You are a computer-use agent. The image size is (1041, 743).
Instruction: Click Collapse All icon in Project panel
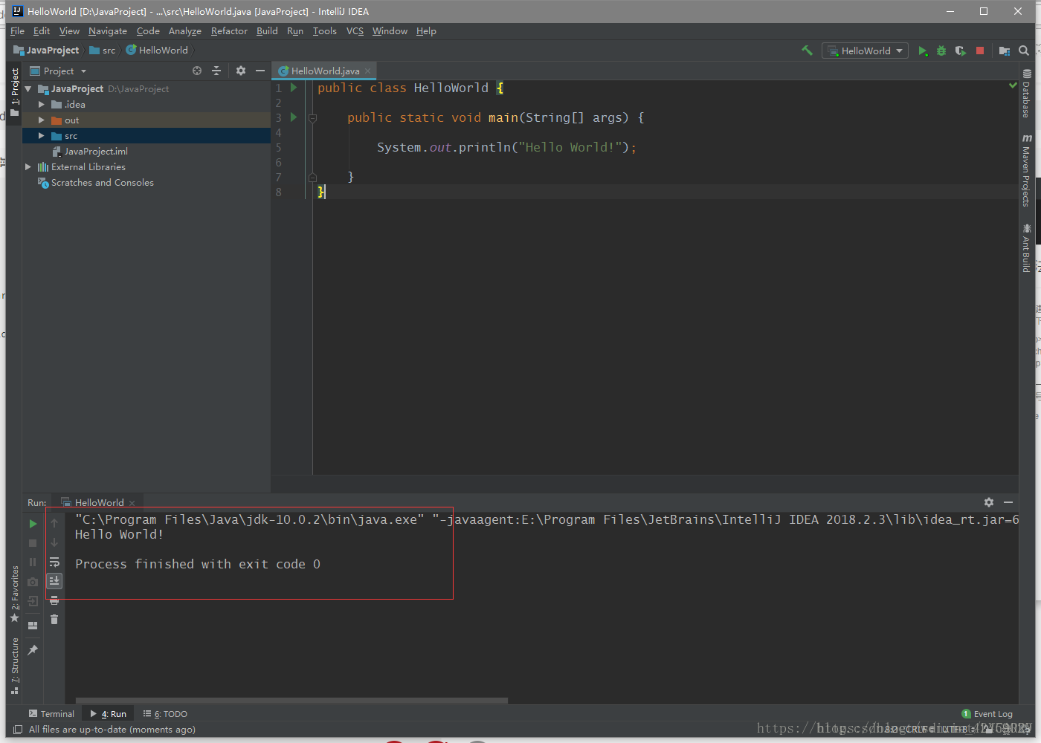(216, 71)
